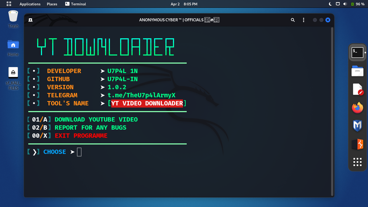The width and height of the screenshot is (368, 207).
Task: Open Files manager from the dock
Action: 357,71
